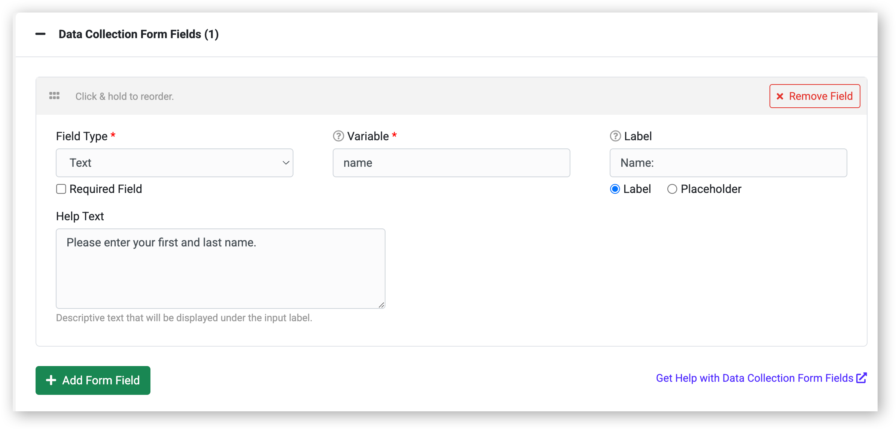
Task: Collapse the Data Collection Form Fields section
Action: [40, 34]
